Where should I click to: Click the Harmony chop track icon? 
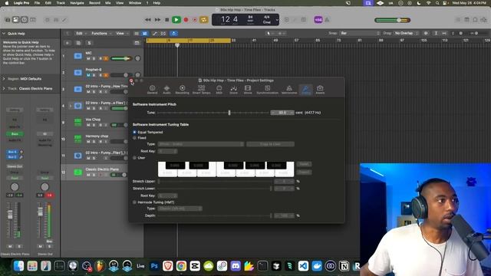pyautogui.click(x=78, y=139)
